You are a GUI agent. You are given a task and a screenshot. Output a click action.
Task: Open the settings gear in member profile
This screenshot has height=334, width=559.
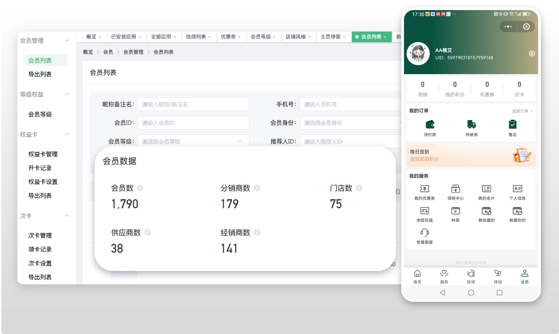(x=532, y=54)
